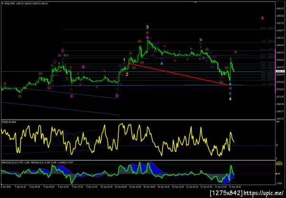This screenshot has height=198, width=286.
Task: Click the pink wave label C
Action: pos(62,50)
